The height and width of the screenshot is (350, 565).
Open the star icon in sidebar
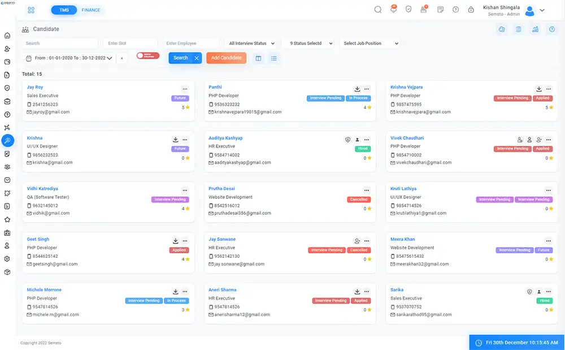click(x=7, y=219)
